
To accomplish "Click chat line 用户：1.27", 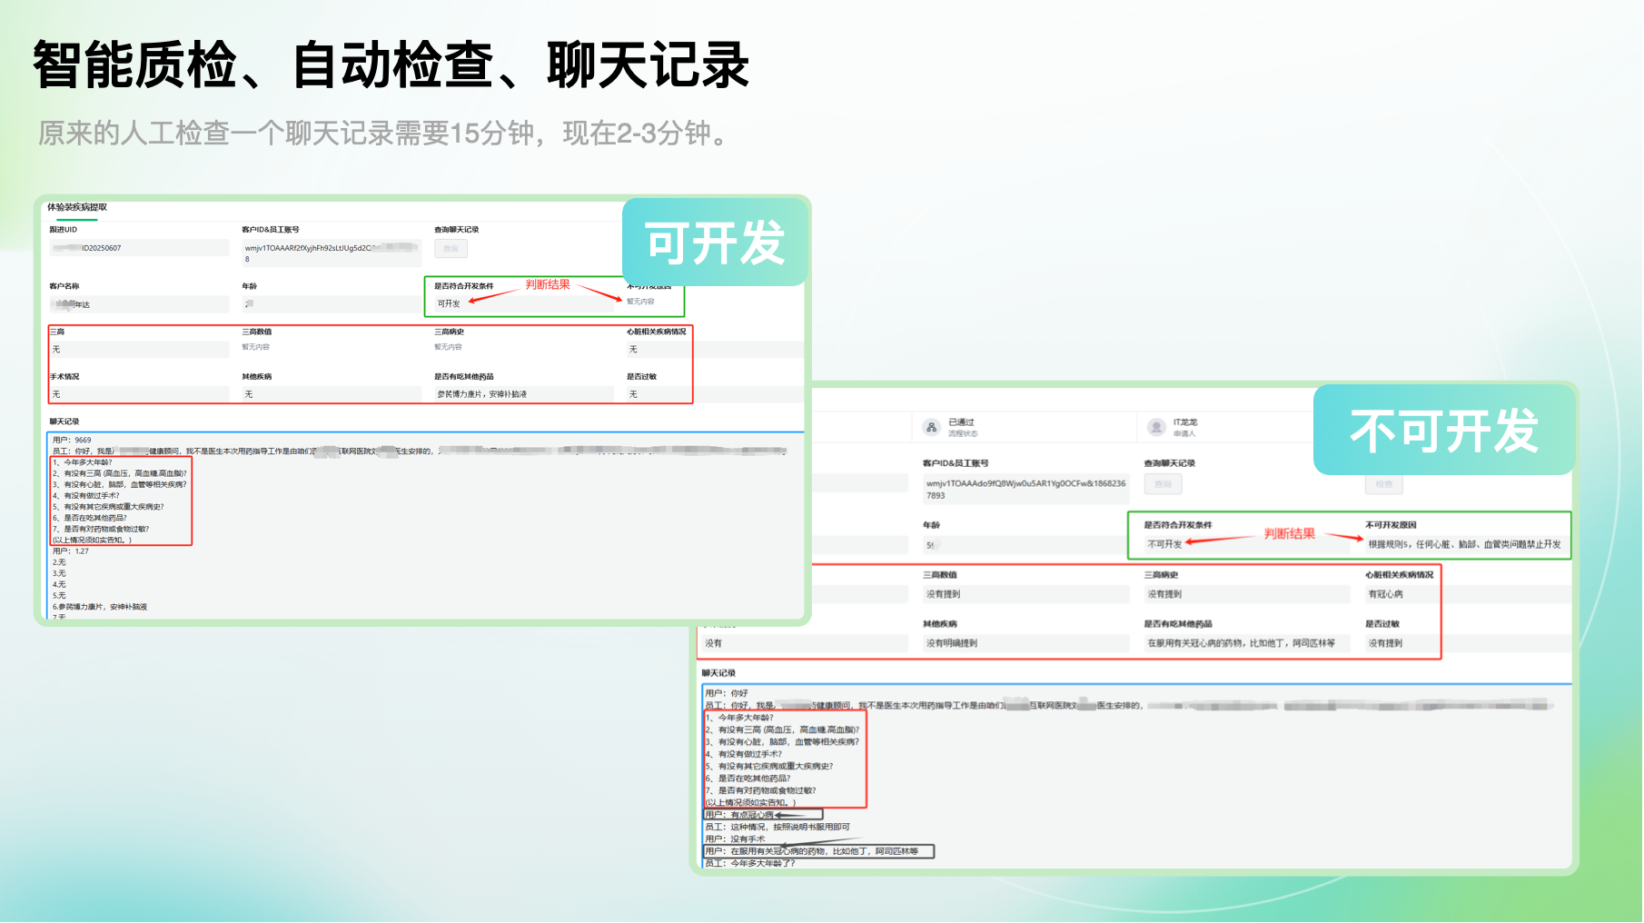I will [x=71, y=551].
